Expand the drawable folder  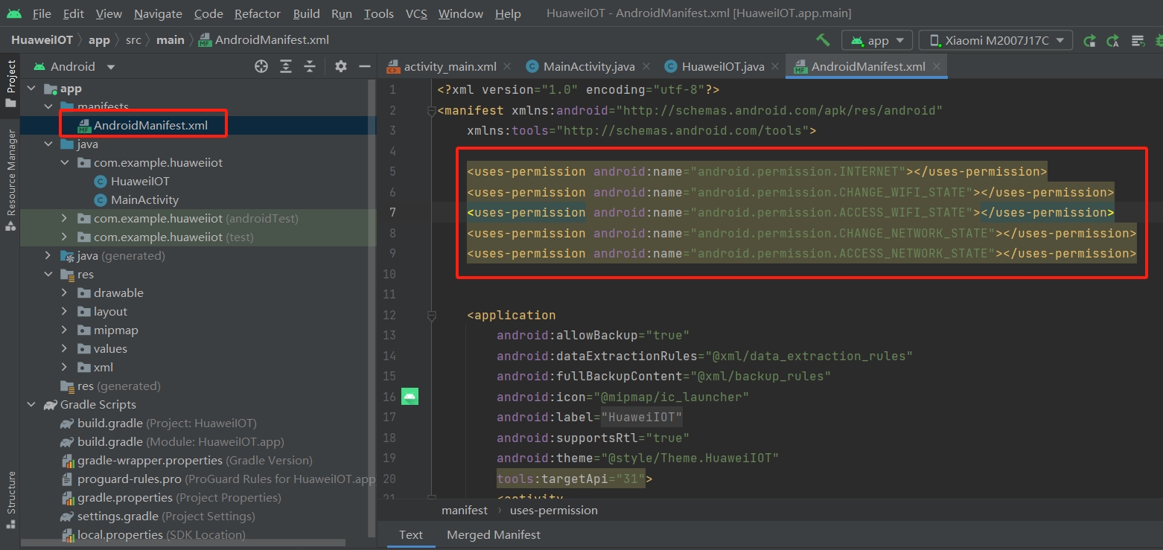64,293
